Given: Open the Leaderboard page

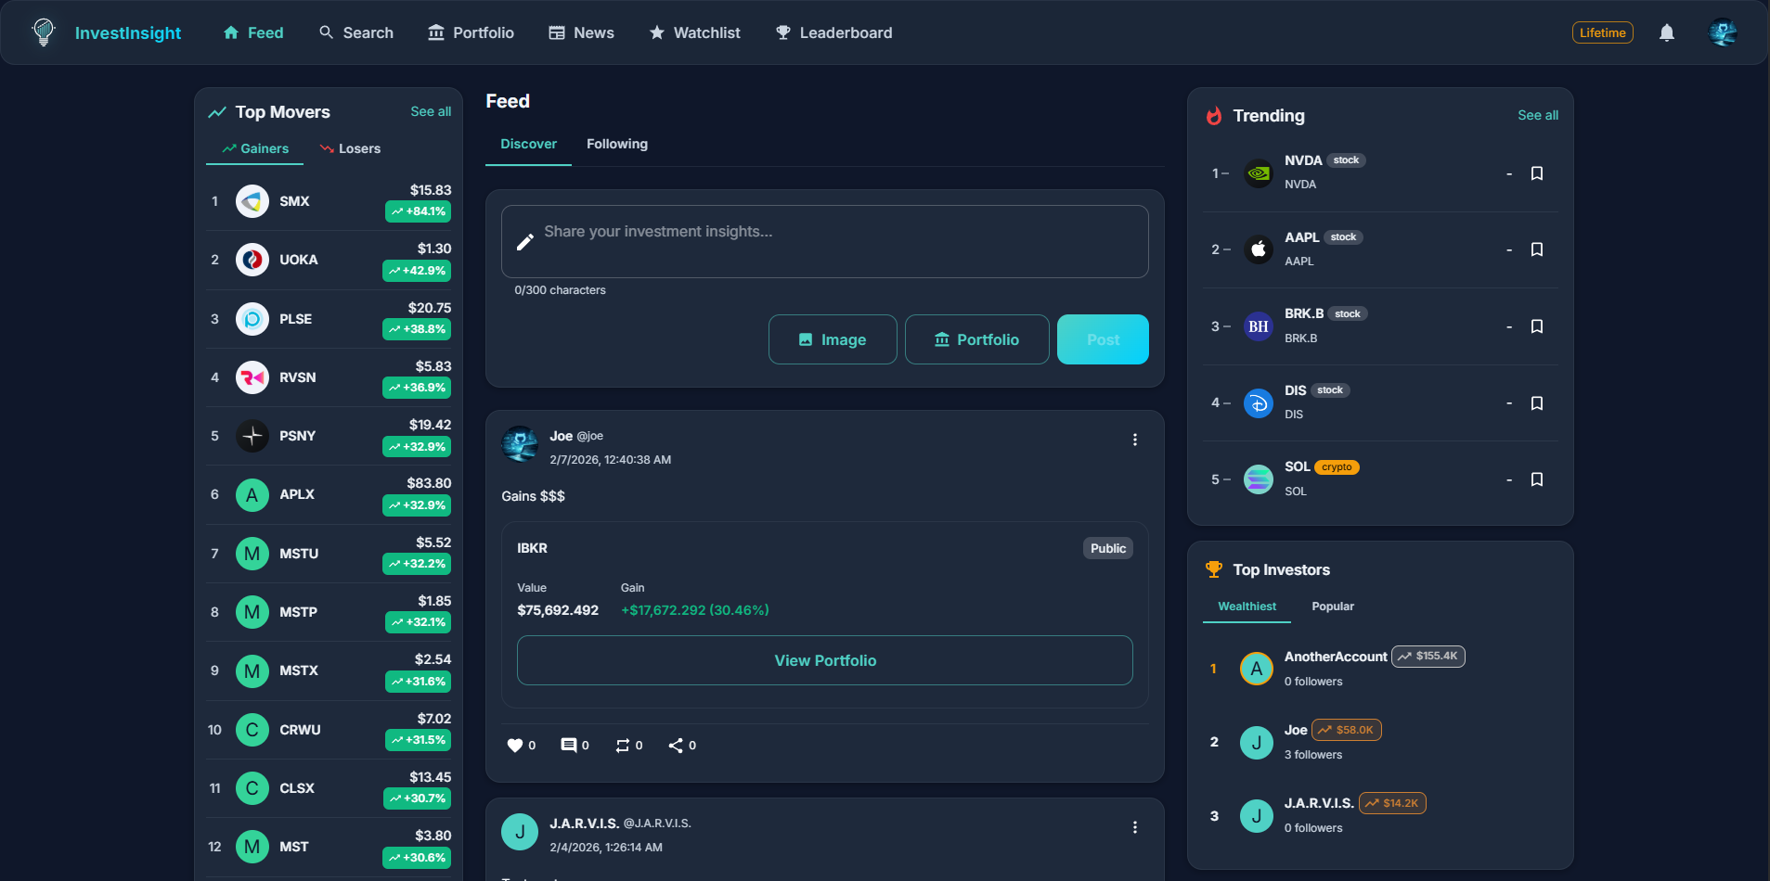Looking at the screenshot, I should pos(833,32).
